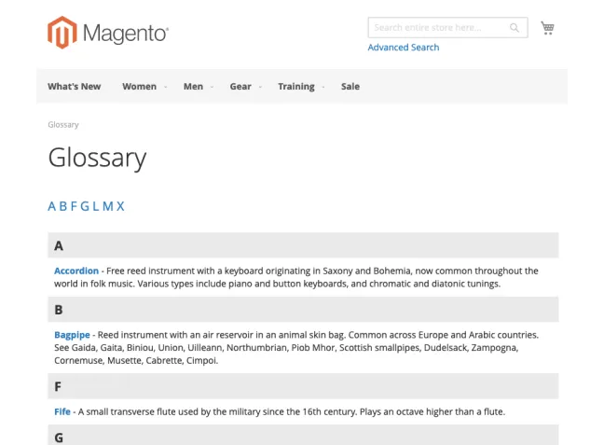Jump to letter A in the glossary index
This screenshot has width=604, height=445.
[x=51, y=206]
